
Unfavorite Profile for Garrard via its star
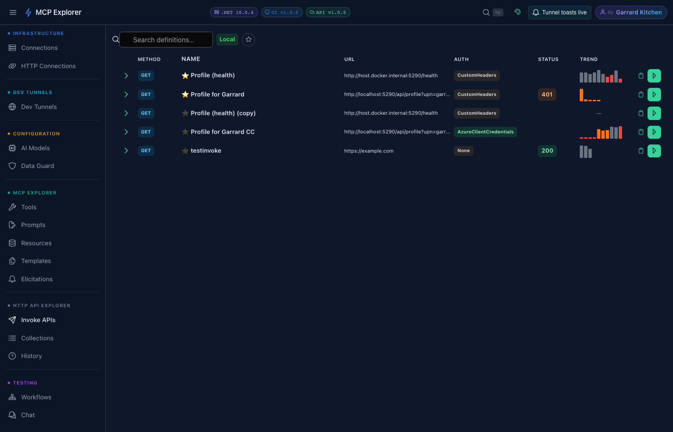pyautogui.click(x=185, y=95)
